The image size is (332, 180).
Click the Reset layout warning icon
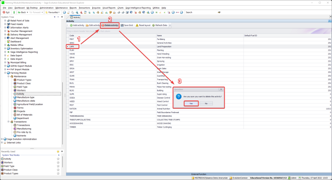coord(137,25)
